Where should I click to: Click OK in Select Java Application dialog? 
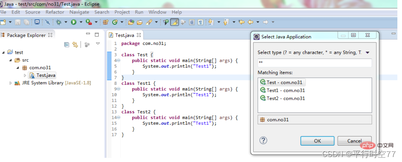tap(318, 141)
